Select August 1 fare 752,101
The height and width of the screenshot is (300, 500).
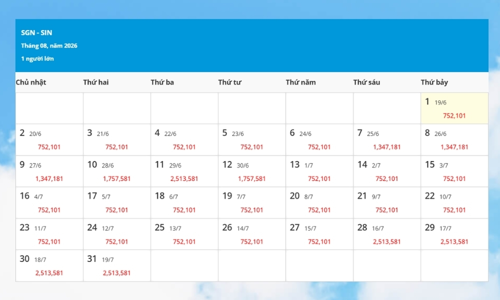tap(454, 108)
